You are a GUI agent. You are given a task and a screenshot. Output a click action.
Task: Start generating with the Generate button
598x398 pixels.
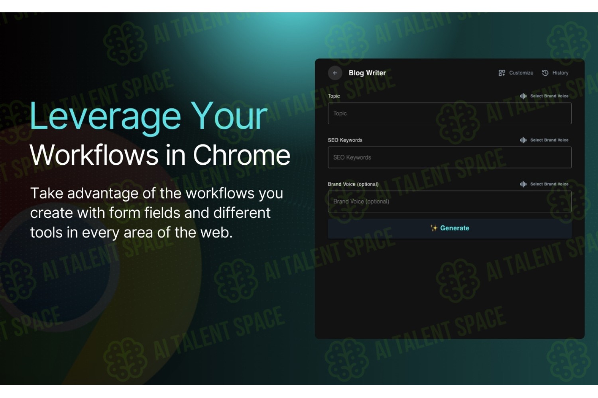point(450,228)
